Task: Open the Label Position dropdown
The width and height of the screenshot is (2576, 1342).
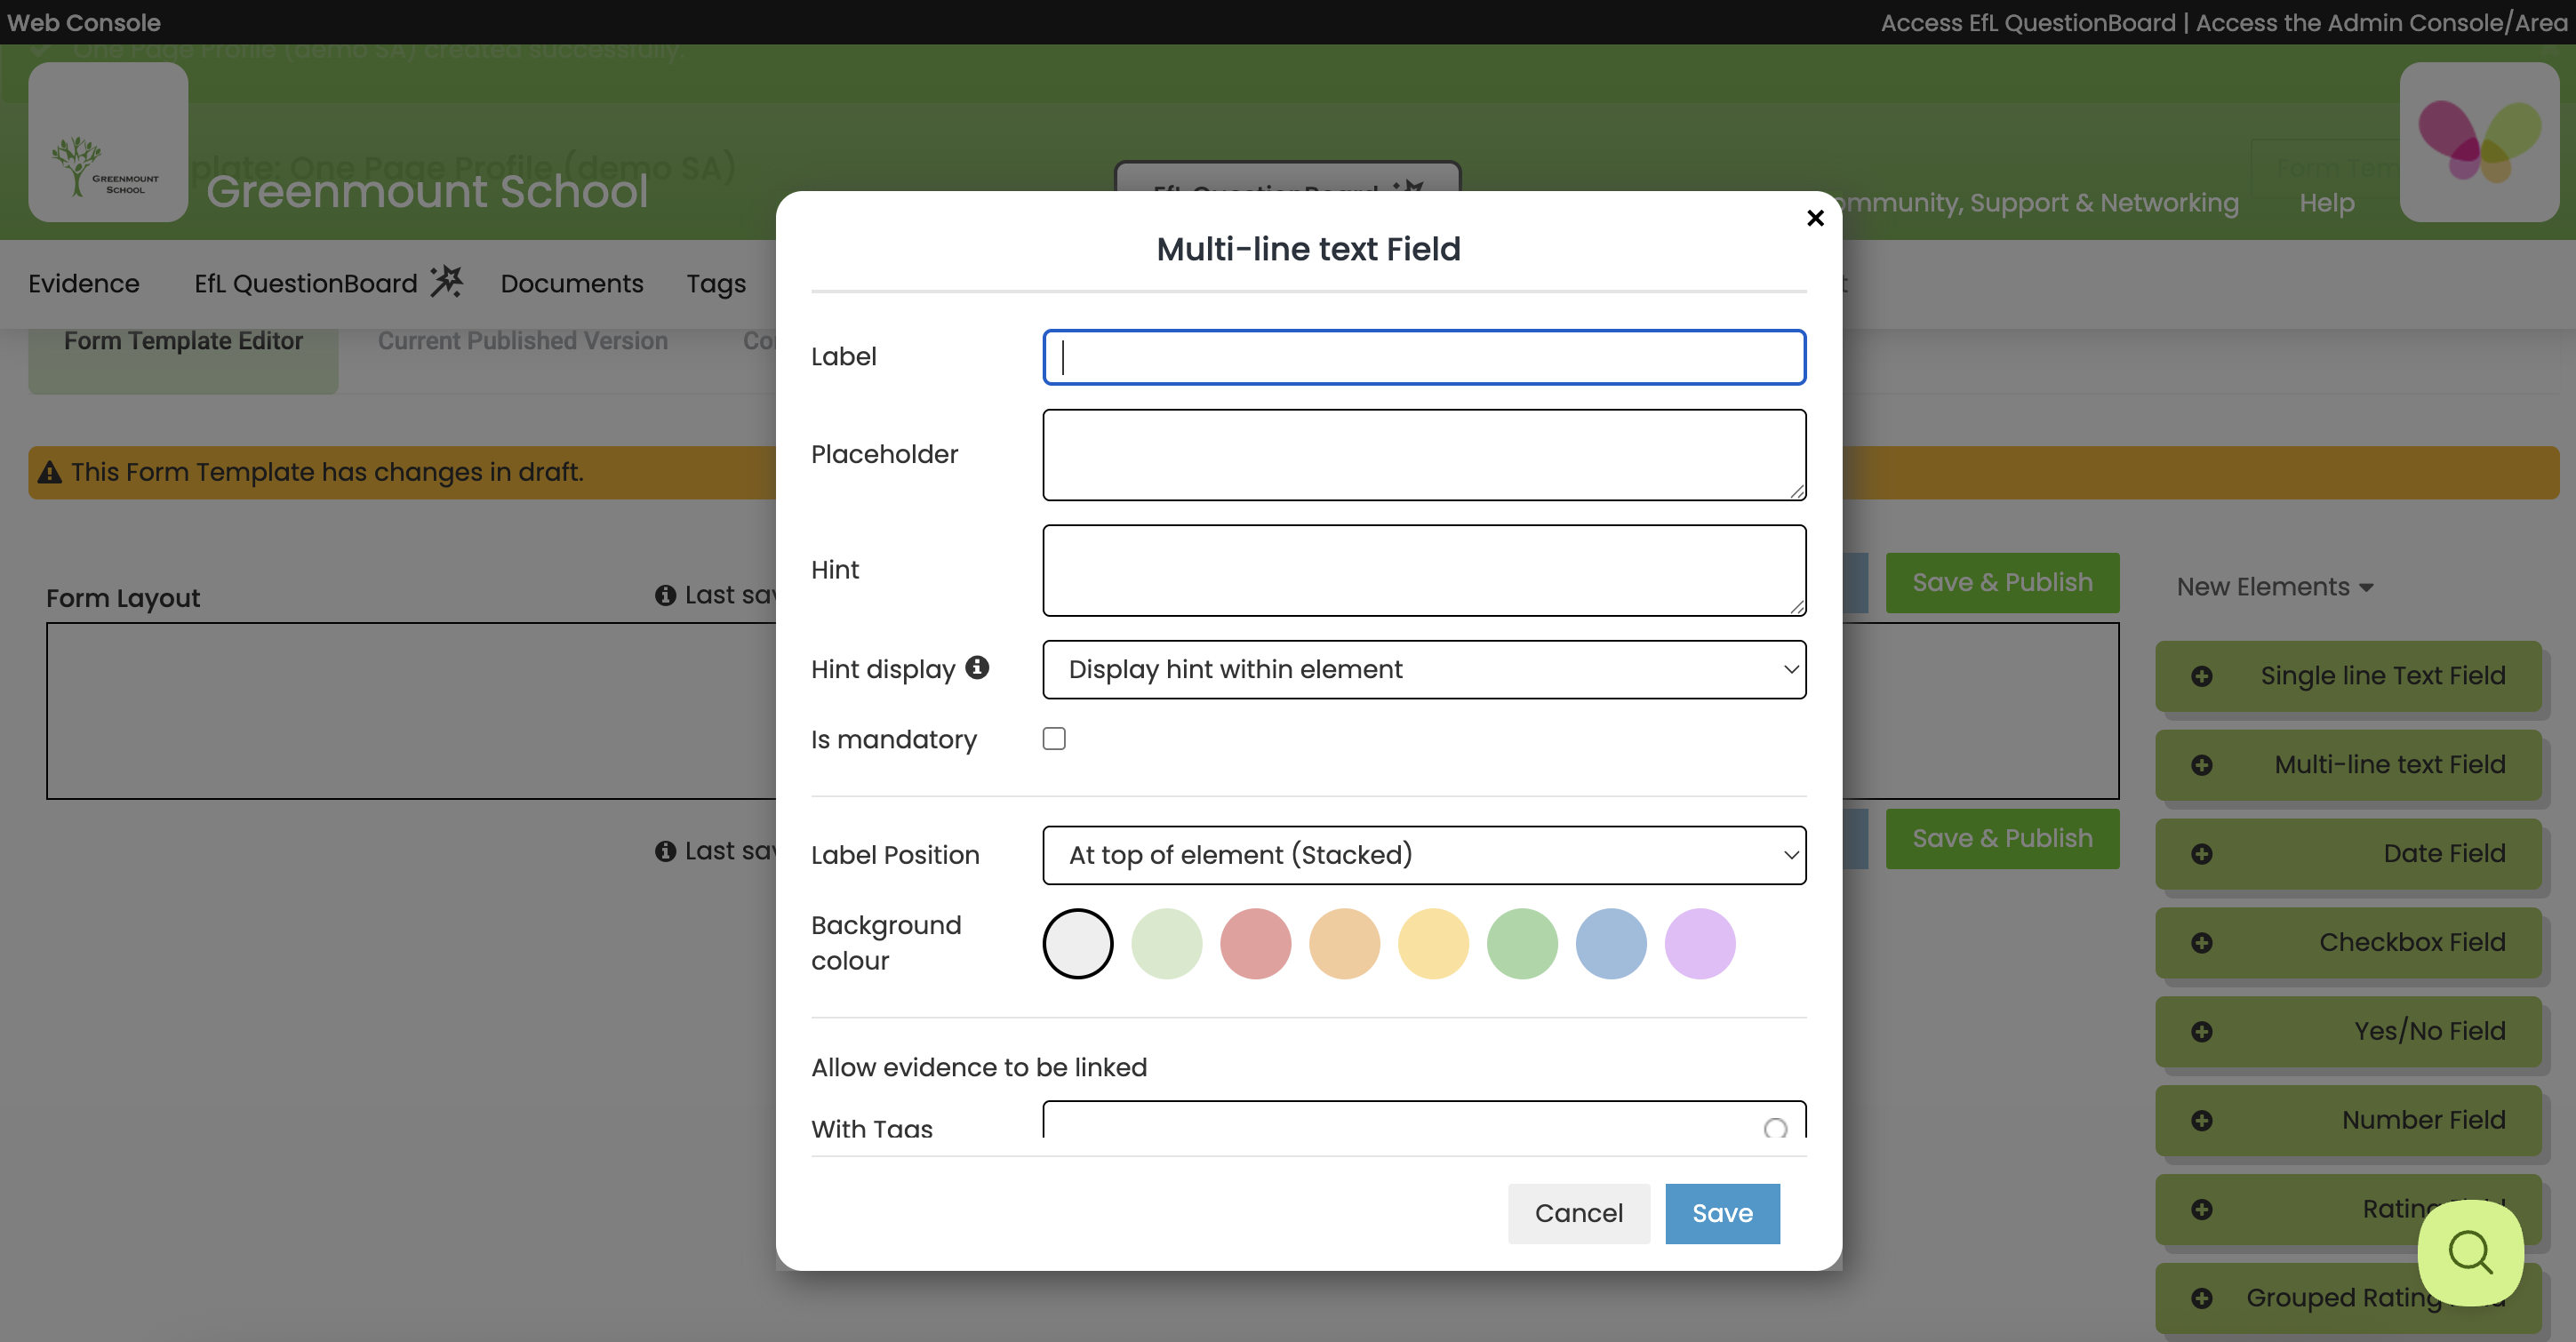Action: pos(1424,855)
